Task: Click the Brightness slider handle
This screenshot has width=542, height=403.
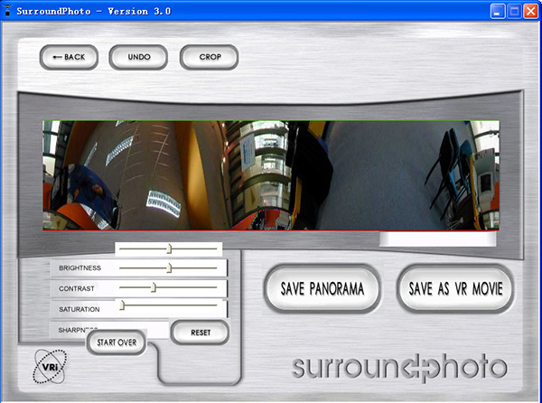Action: pyautogui.click(x=169, y=268)
